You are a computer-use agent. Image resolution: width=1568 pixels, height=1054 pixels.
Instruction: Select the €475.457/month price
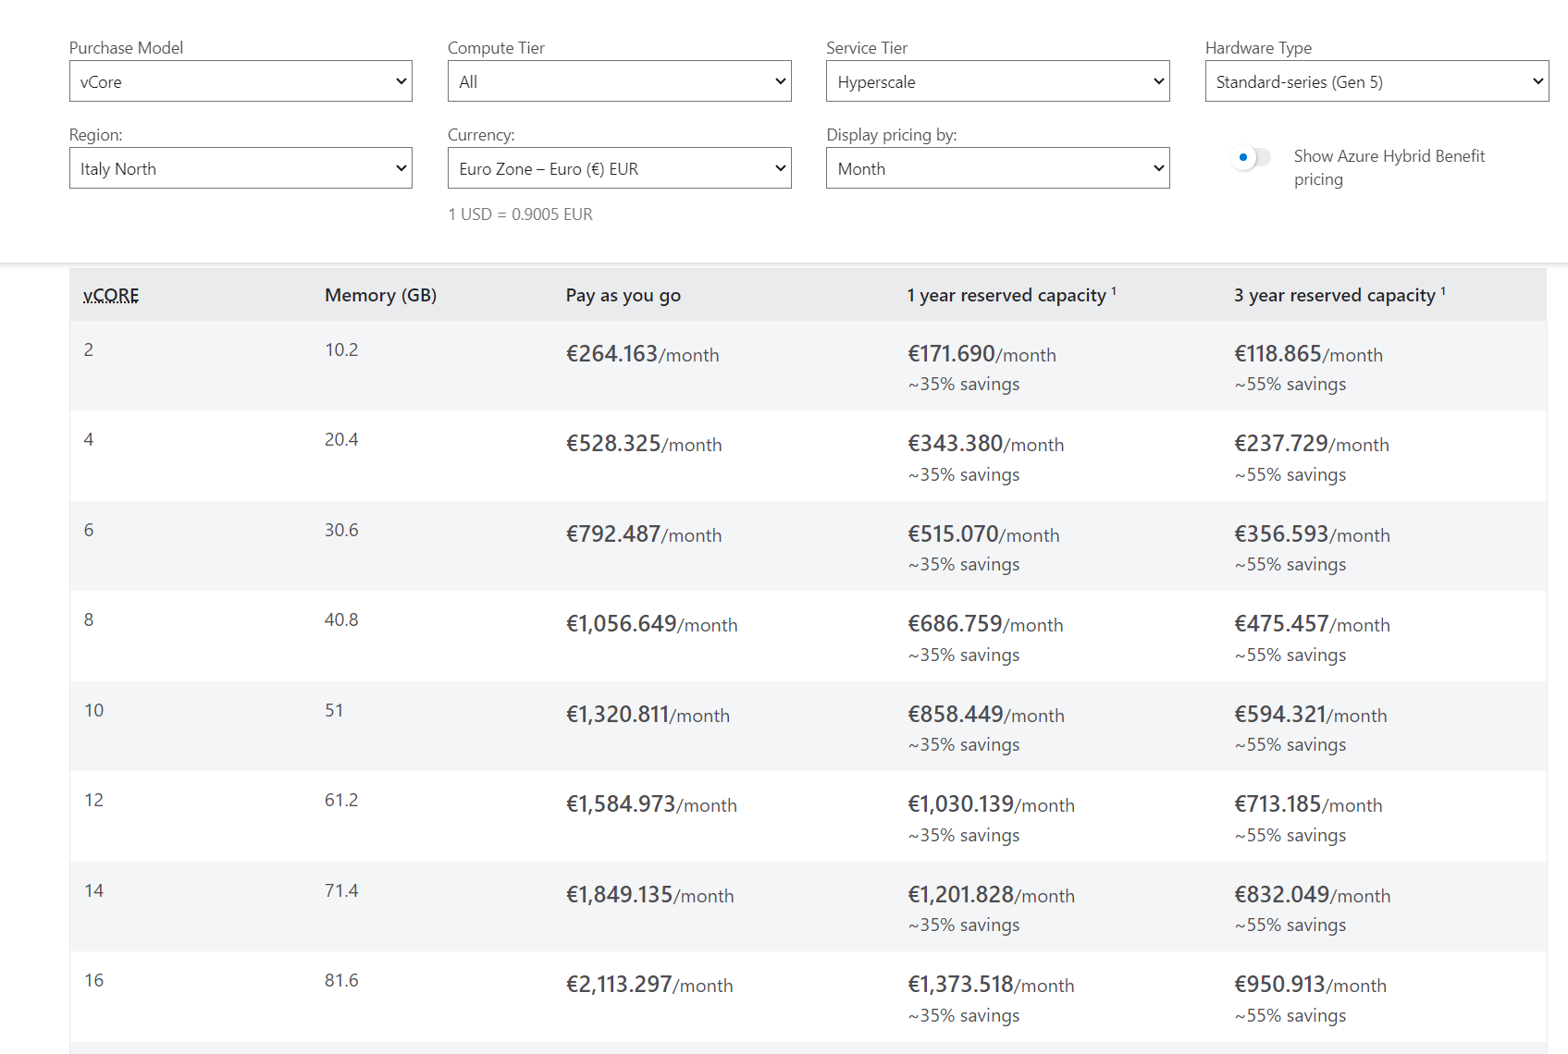tap(1312, 624)
